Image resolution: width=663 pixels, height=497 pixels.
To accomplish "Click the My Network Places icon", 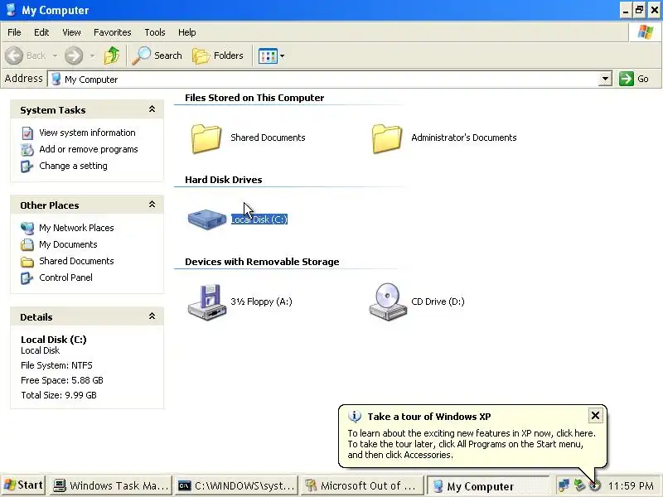I will pyautogui.click(x=27, y=229).
